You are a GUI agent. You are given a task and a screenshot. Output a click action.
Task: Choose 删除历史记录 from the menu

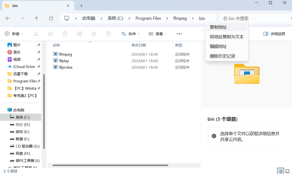[227, 56]
